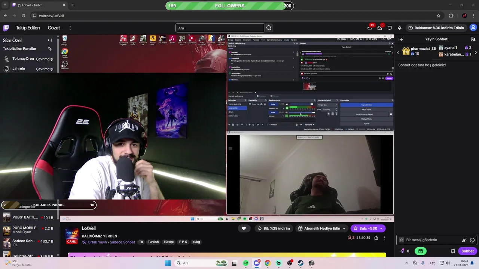Click the Turkish tag

tap(153, 242)
